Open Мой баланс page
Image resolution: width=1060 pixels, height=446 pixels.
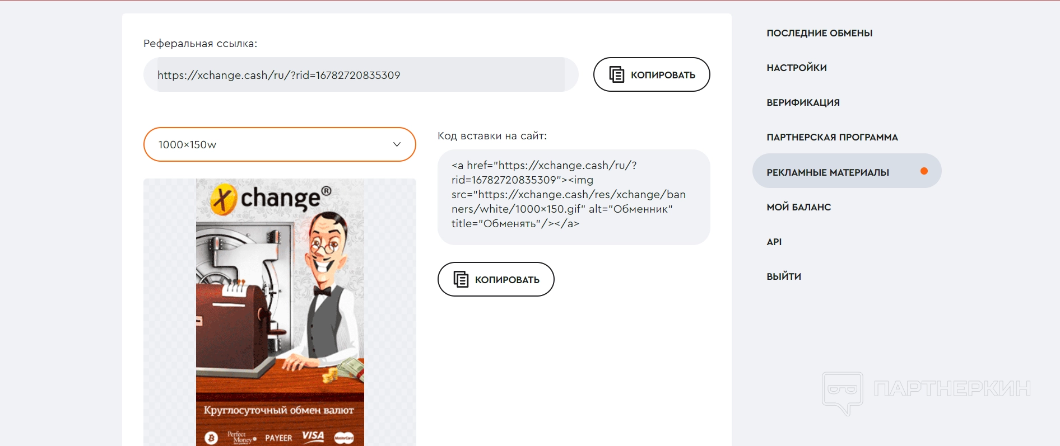pos(798,207)
